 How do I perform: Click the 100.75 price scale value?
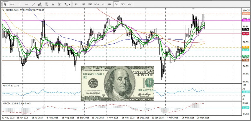pos(246,11)
